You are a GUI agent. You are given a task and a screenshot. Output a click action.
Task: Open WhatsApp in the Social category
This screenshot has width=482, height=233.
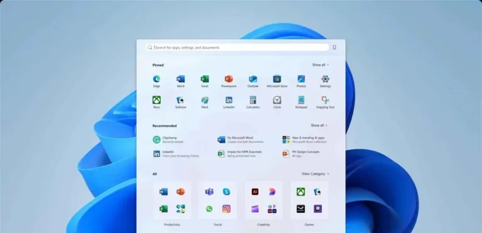[x=210, y=209]
